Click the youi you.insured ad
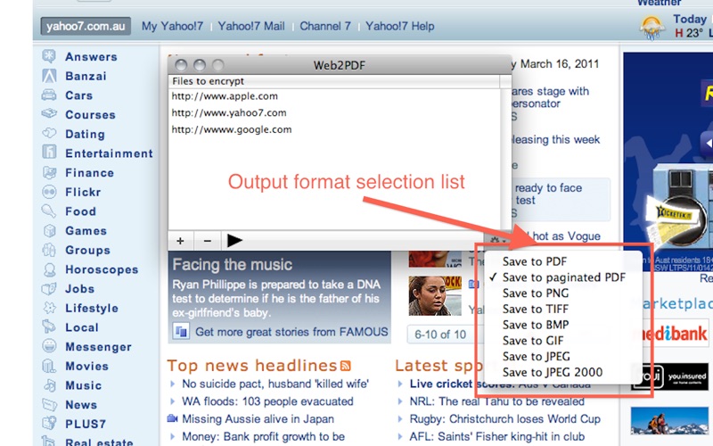The height and width of the screenshot is (446, 713). pyautogui.click(x=669, y=376)
